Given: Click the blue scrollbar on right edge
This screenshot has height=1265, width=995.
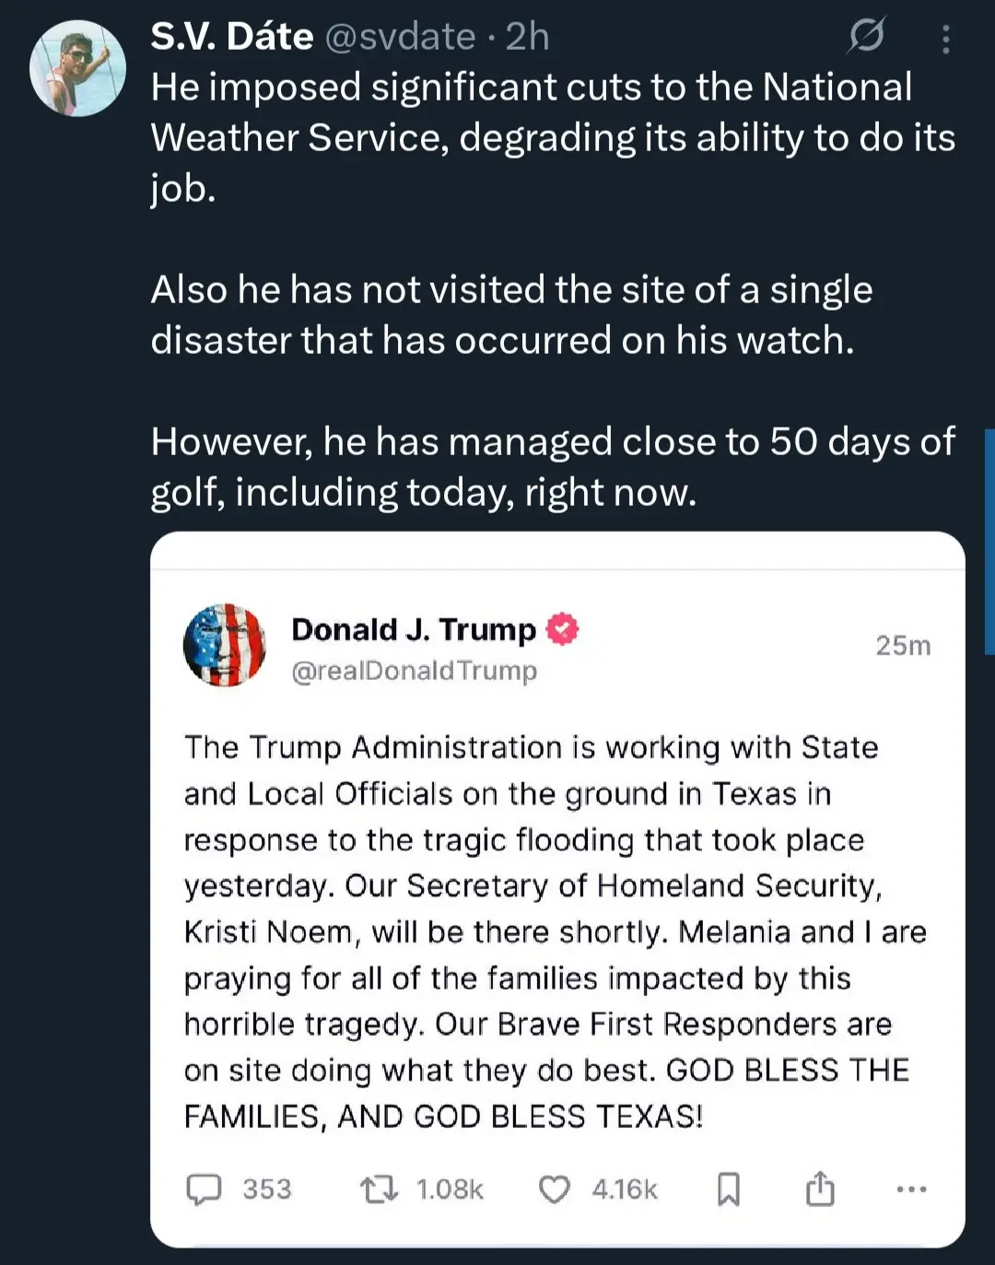Looking at the screenshot, I should (989, 544).
